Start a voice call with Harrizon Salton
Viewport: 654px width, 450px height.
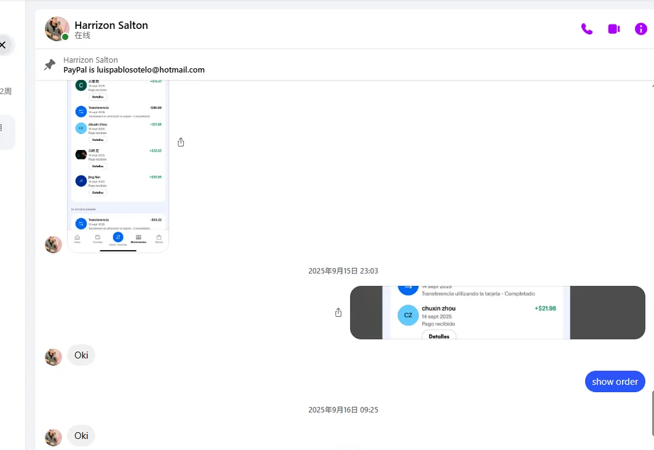586,29
